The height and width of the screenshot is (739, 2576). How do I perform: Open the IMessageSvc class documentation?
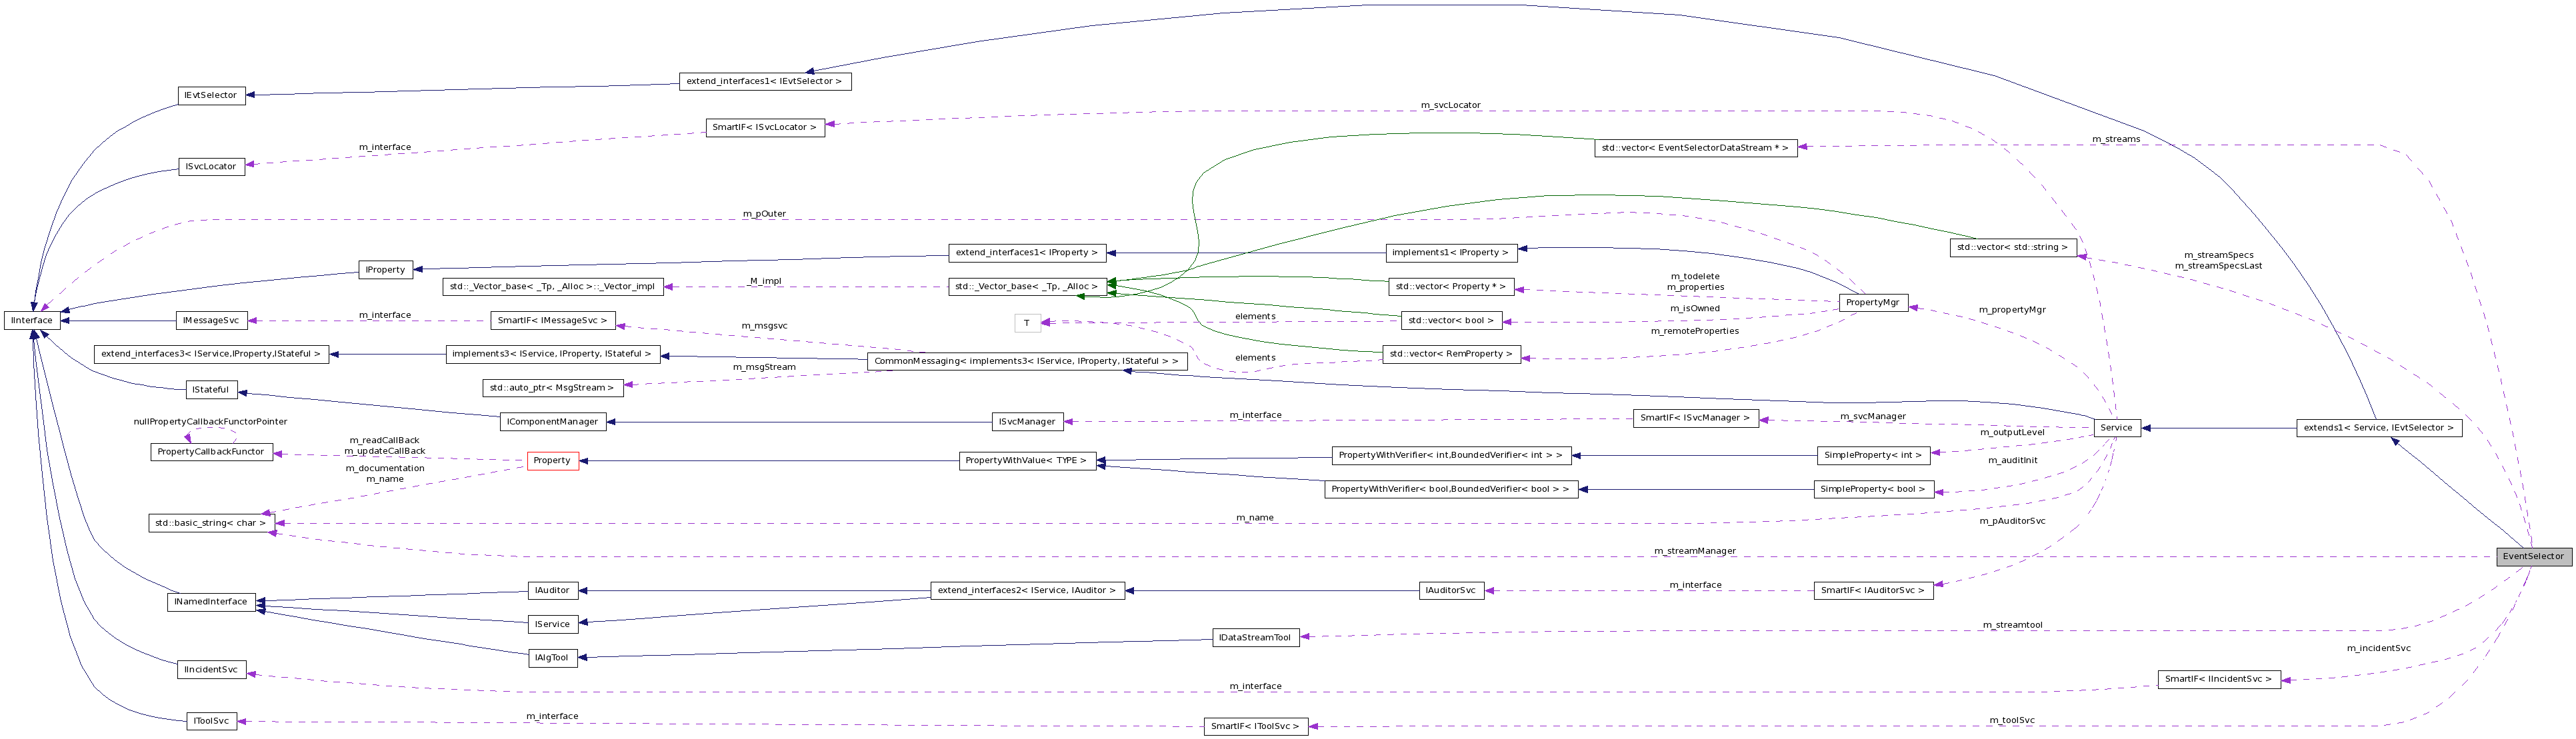tap(212, 320)
